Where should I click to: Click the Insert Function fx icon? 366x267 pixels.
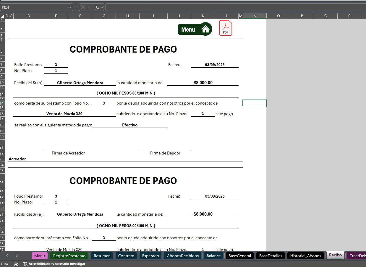point(97,7)
